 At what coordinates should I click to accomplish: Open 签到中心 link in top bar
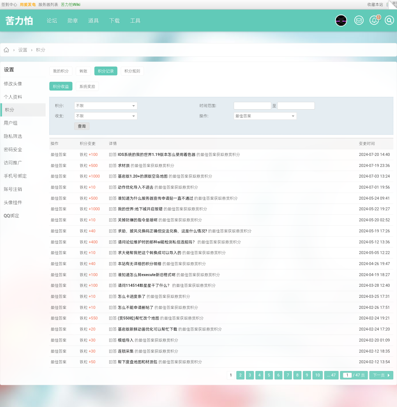(9, 4)
